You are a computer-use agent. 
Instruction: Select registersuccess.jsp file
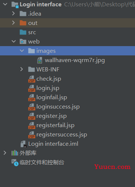coord(62,135)
